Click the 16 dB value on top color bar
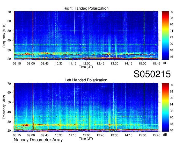This screenshot has height=143, width=176. coord(171,57)
